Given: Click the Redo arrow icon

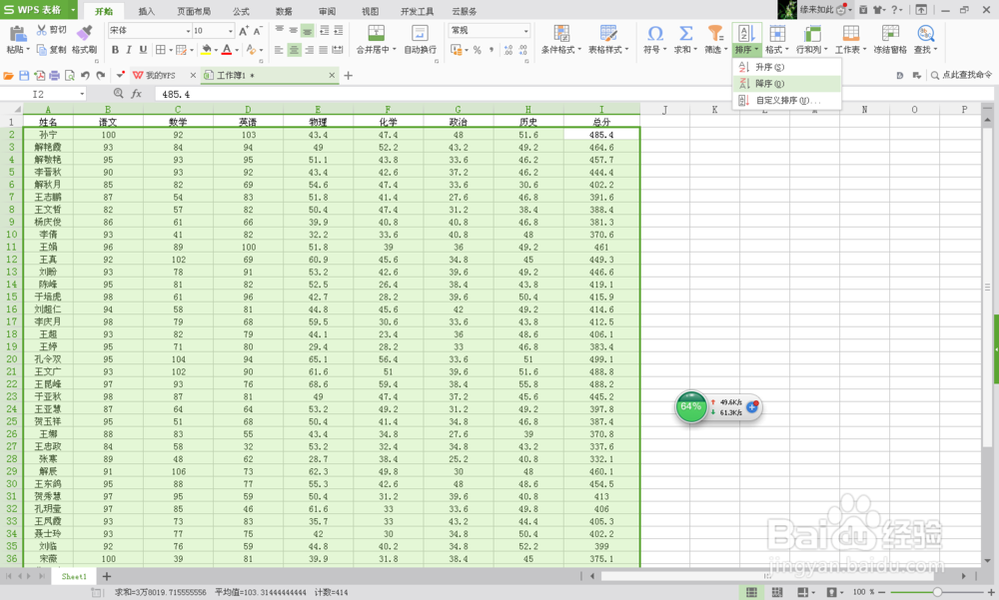Looking at the screenshot, I should 101,75.
